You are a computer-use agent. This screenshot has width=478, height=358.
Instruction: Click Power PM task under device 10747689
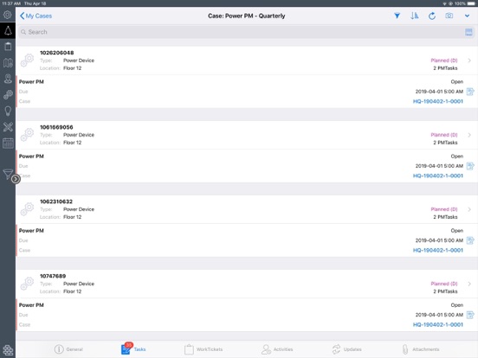pyautogui.click(x=31, y=305)
